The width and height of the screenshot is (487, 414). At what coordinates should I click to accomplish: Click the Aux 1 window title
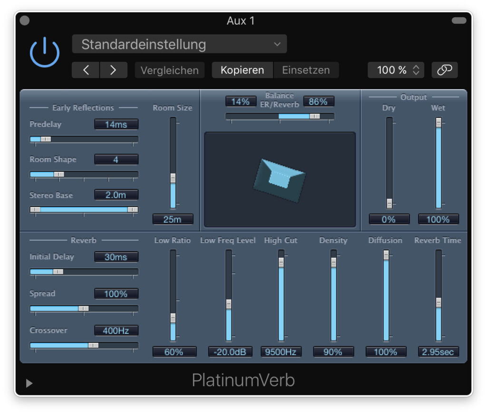coord(241,21)
